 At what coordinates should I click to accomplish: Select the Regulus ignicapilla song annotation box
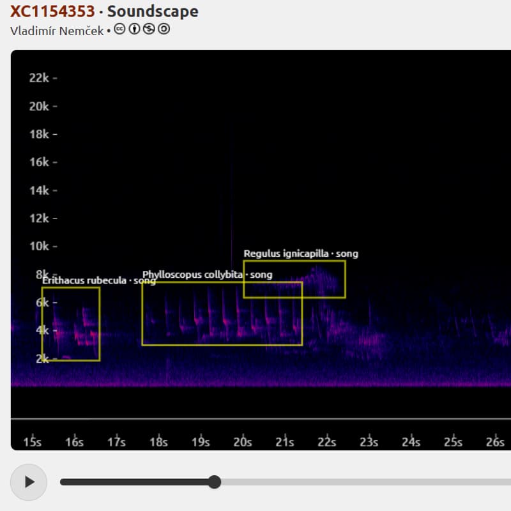[294, 279]
